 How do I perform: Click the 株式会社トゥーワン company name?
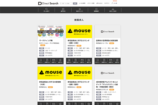pos(102,43)
